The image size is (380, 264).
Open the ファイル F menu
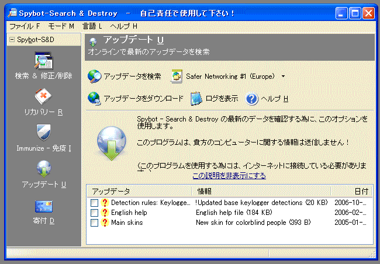24,26
